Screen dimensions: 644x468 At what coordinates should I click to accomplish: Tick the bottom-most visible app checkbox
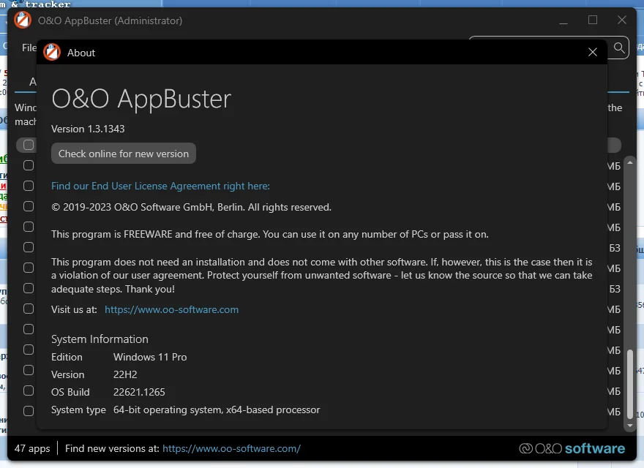tap(29, 411)
